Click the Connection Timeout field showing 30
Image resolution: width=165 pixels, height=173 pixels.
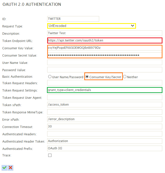pos(105,126)
